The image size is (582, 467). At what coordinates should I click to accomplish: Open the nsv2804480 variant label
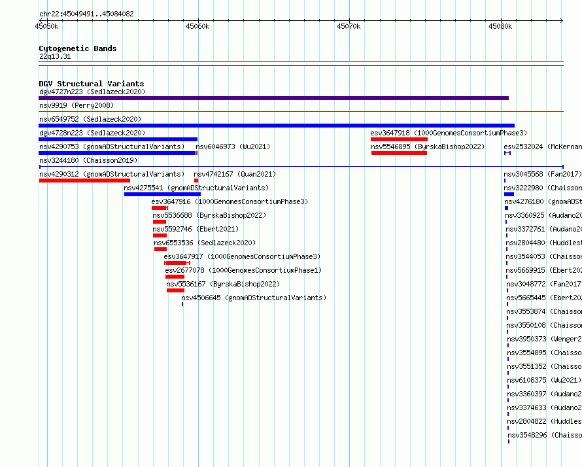coord(544,243)
